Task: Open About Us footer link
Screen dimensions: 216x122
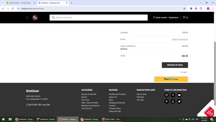Action: (x=113, y=97)
